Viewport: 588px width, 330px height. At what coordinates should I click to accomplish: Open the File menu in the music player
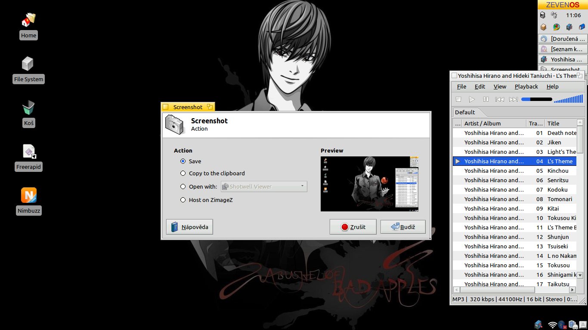pos(461,86)
